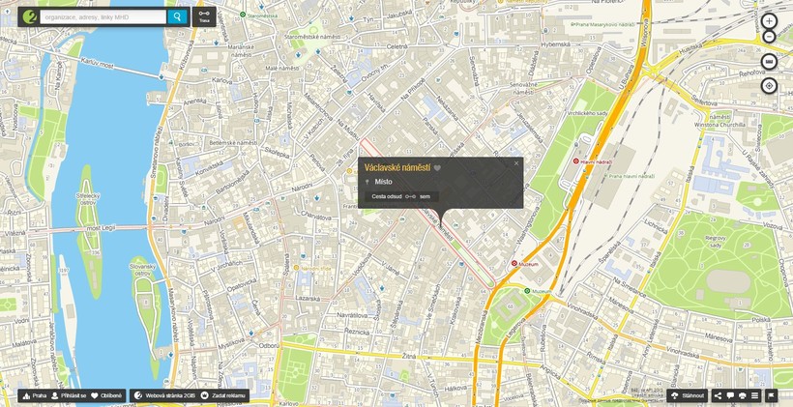Click the flag language icon

coord(771,395)
